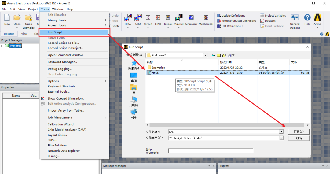Screen dimensions: 330x174
Task: Close the Run Script dialog
Action: [307, 47]
